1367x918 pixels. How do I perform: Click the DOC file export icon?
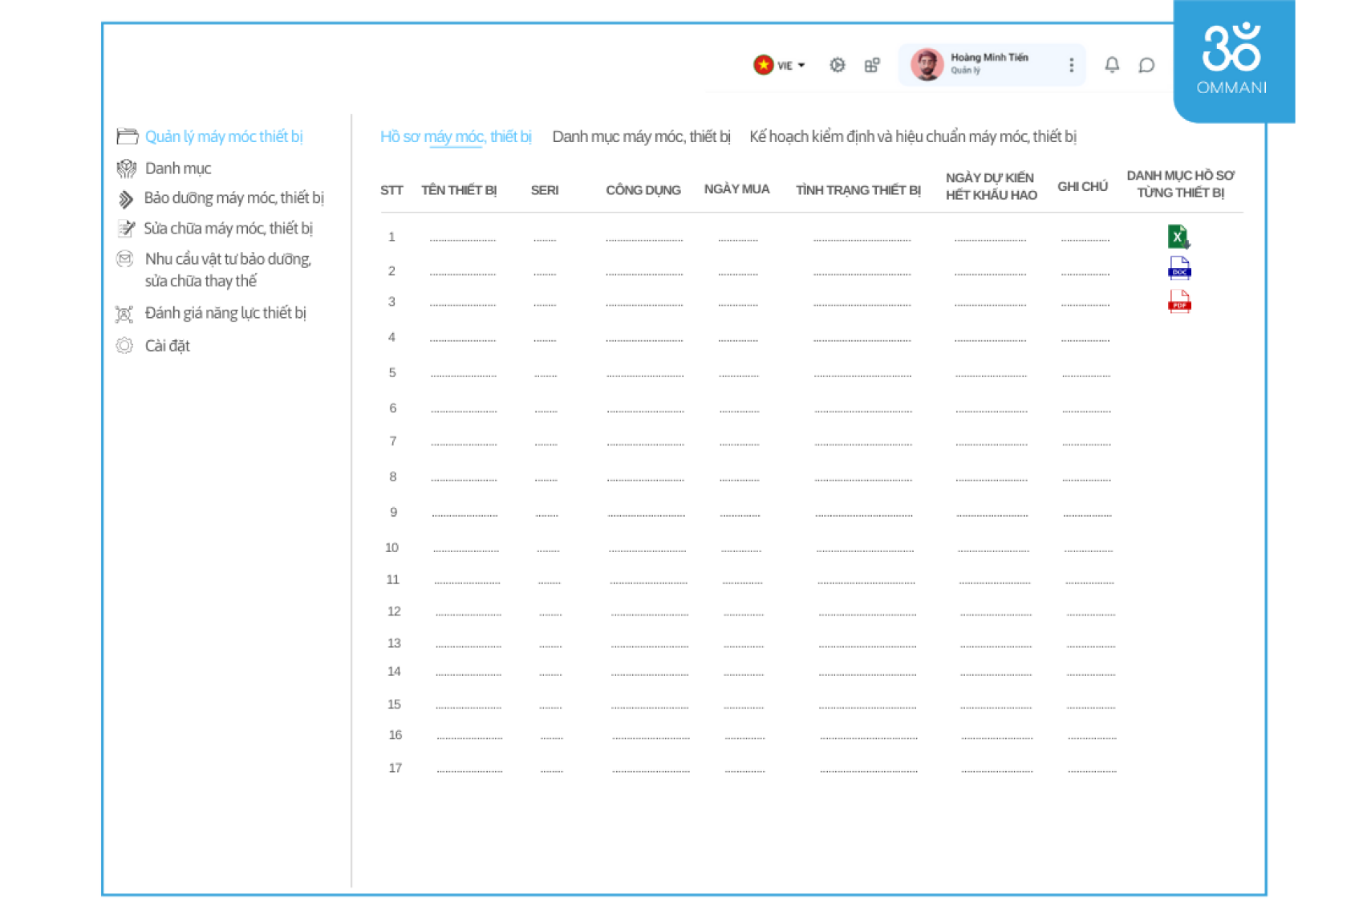(1179, 268)
